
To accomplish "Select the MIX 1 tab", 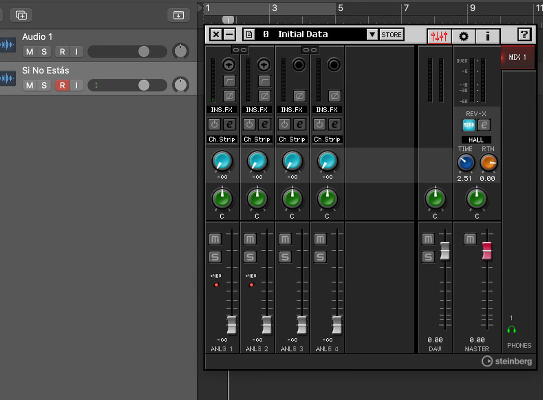I will tap(517, 57).
